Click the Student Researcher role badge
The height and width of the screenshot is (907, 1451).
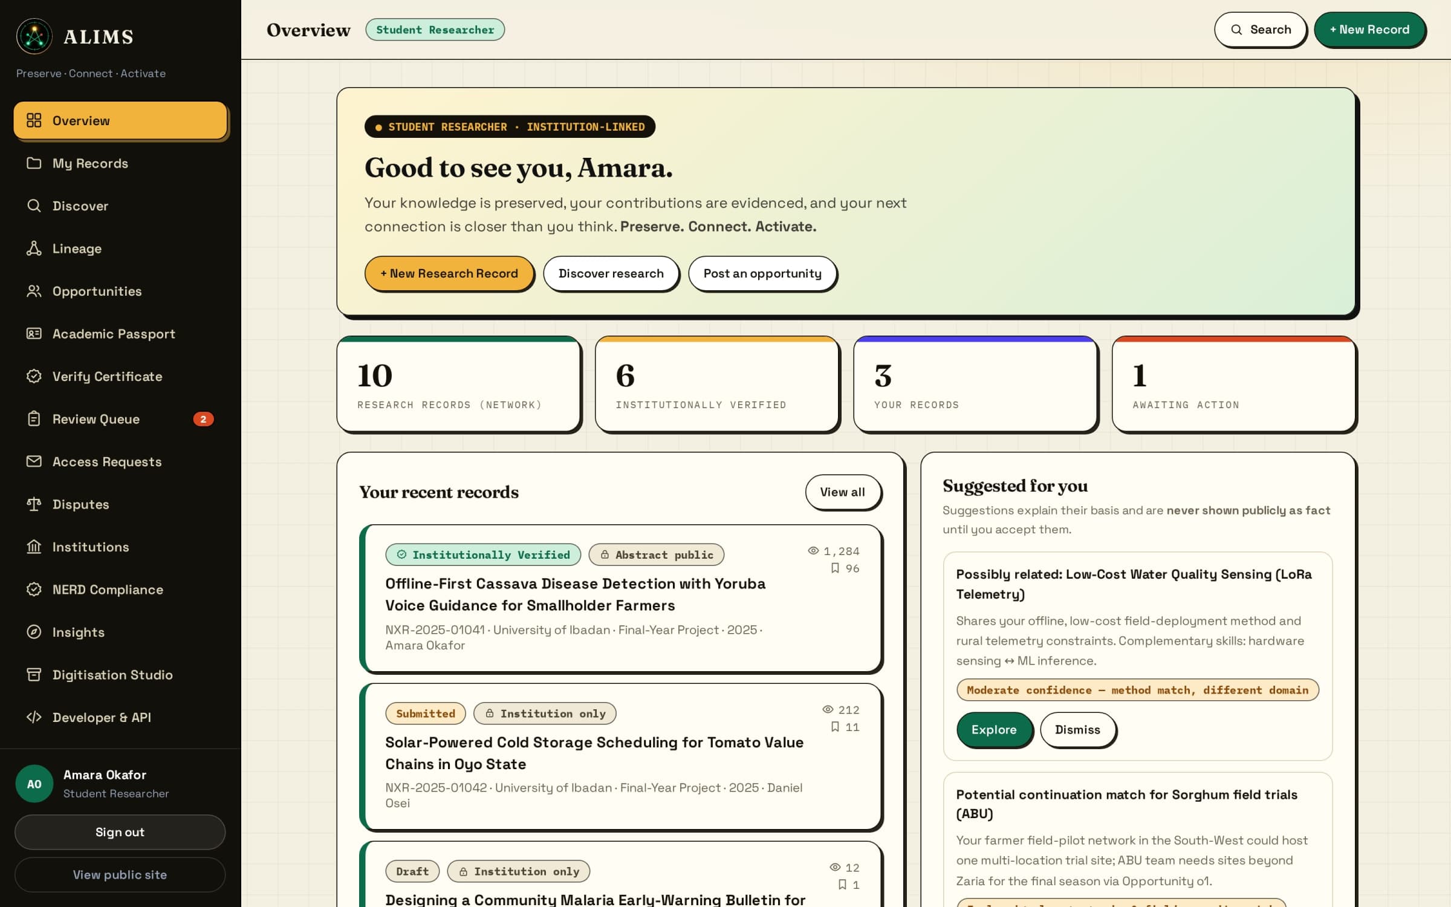435,30
